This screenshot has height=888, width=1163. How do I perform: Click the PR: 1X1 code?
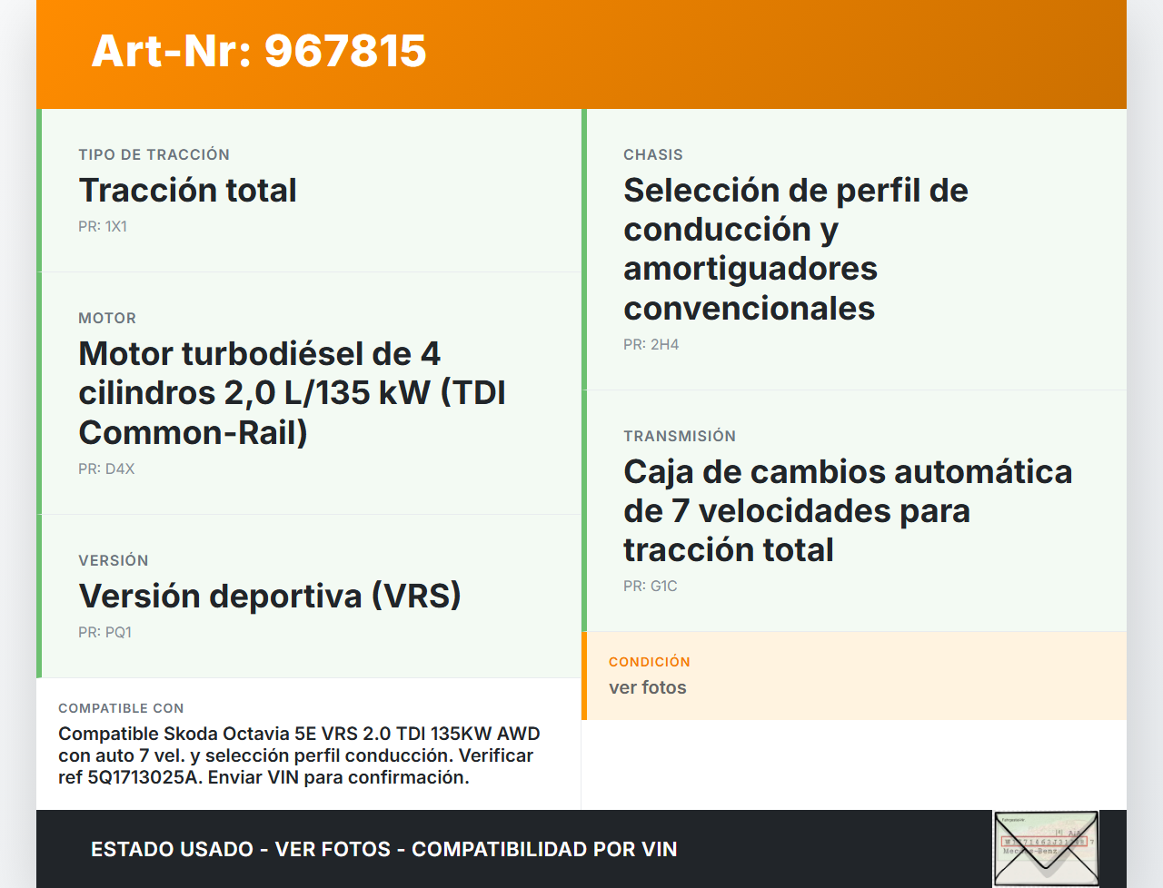(103, 227)
